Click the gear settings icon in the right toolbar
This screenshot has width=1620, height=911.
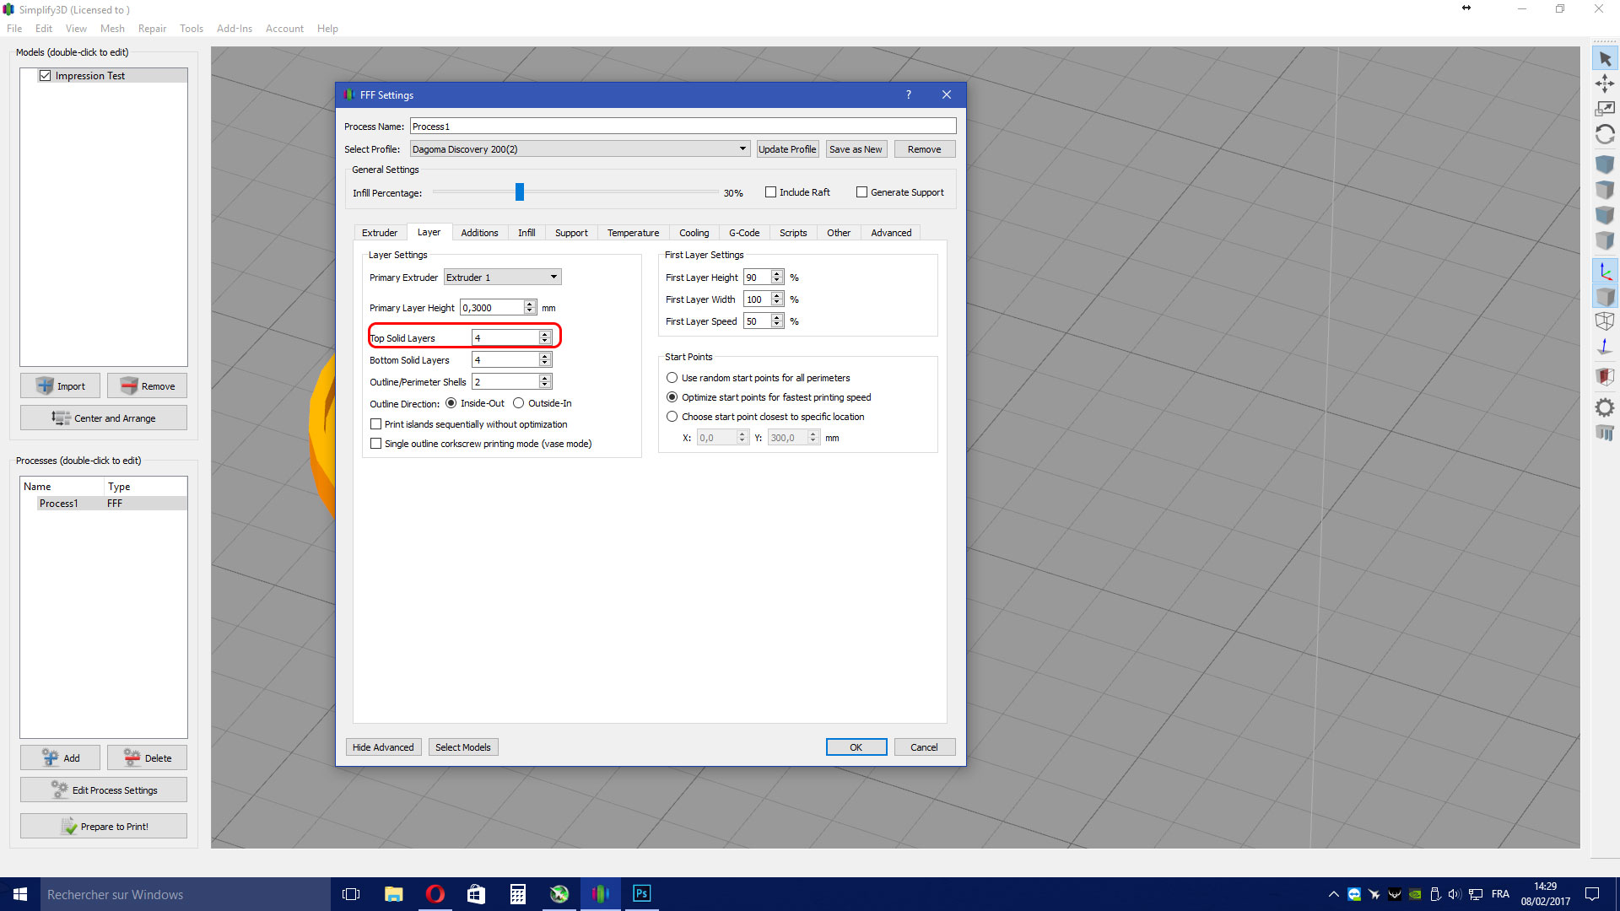(x=1605, y=408)
